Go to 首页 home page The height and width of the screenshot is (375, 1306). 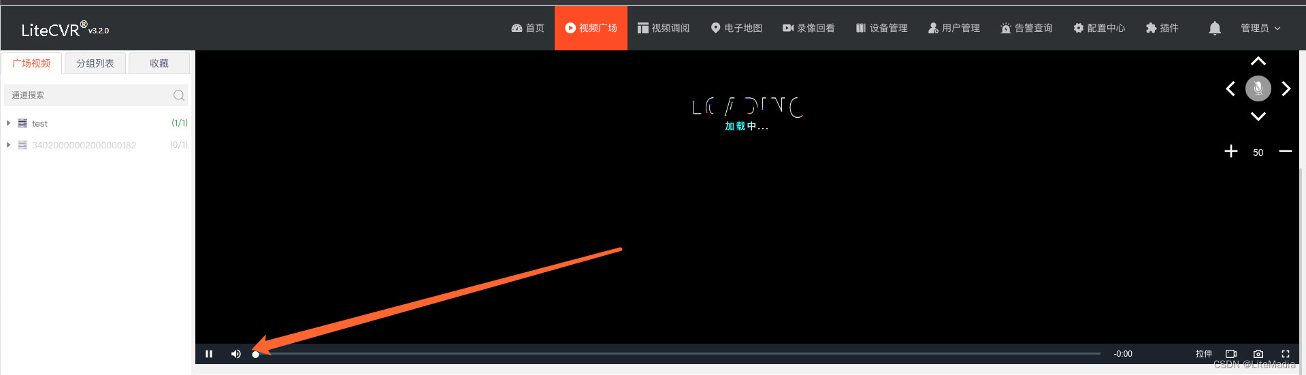527,28
